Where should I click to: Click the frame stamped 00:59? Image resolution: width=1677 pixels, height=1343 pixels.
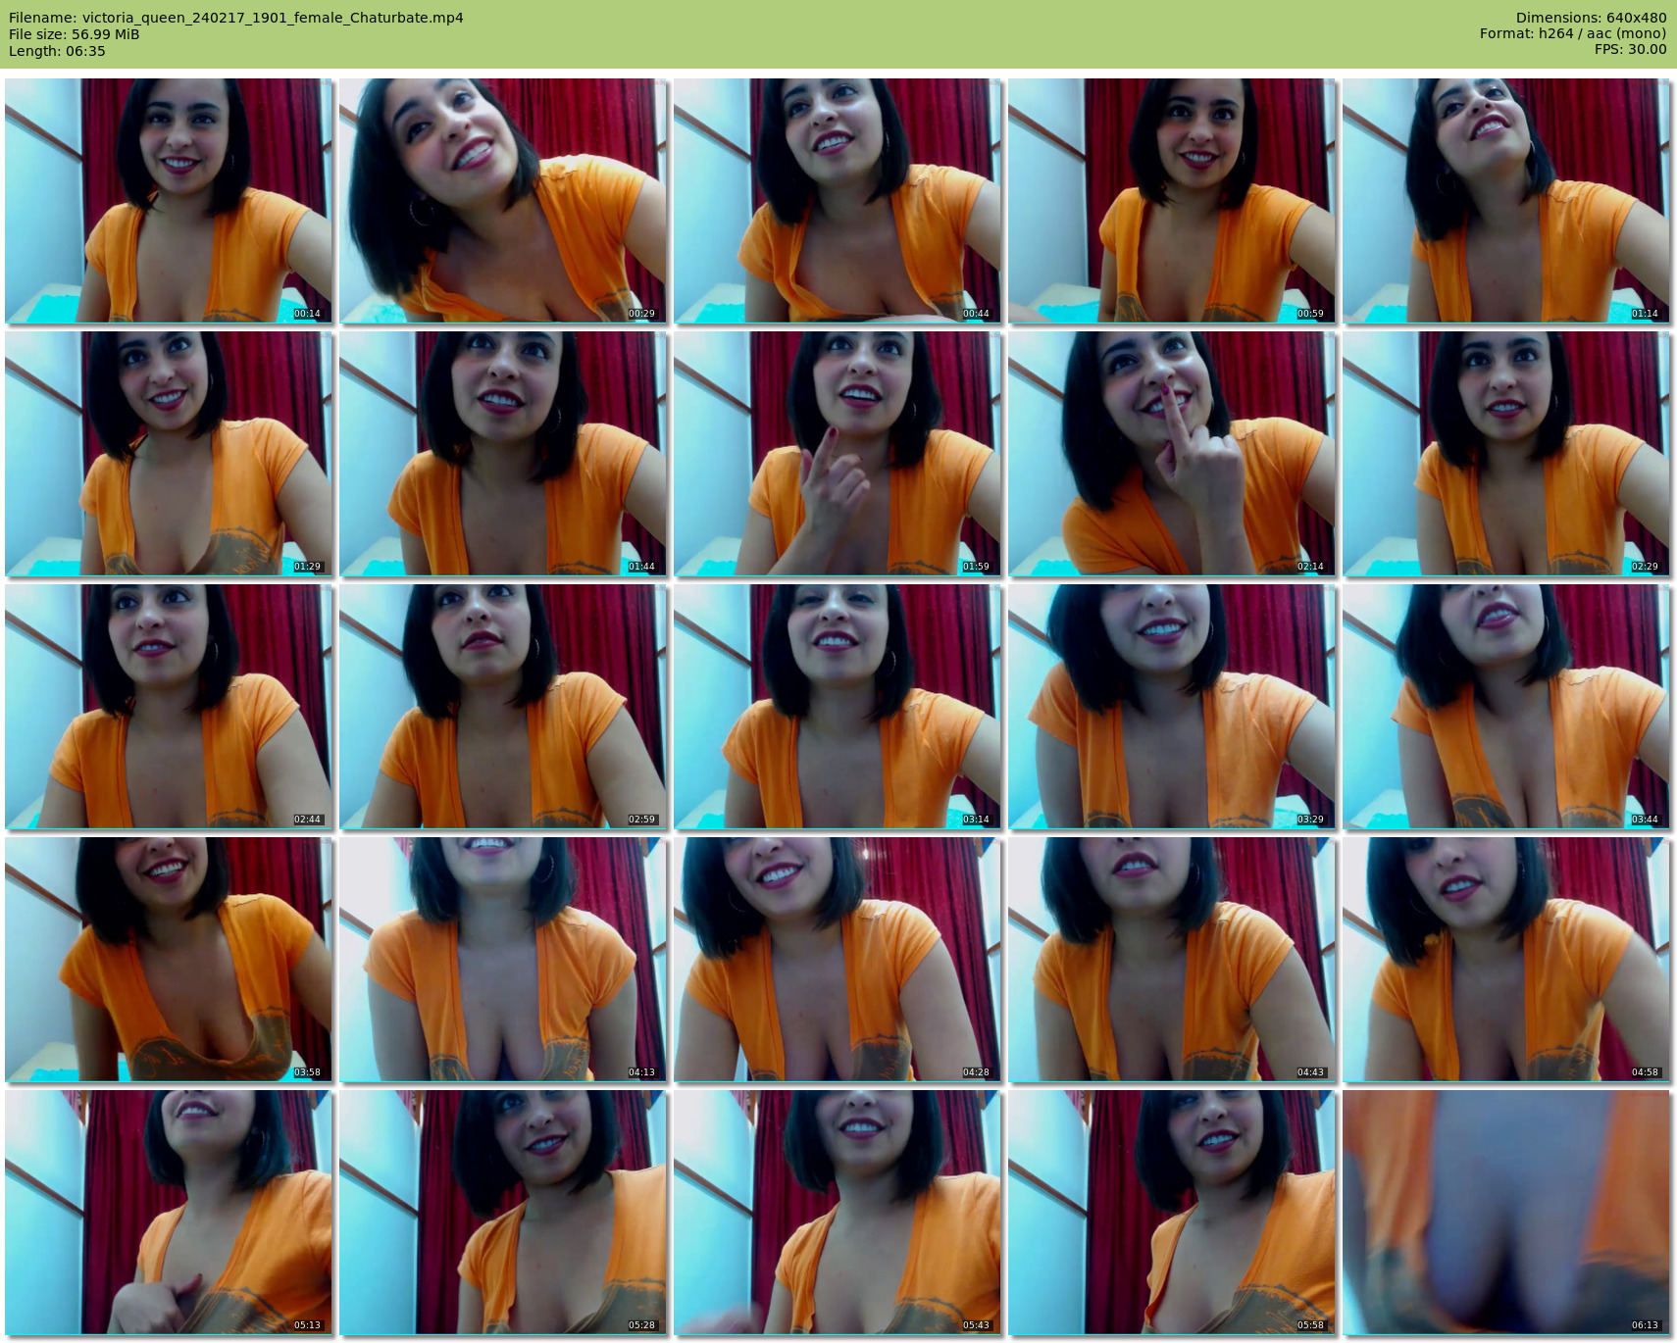1171,201
